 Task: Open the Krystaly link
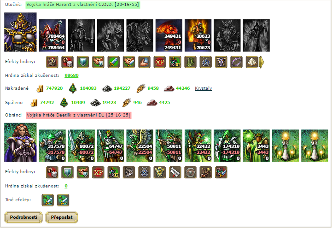(x=203, y=88)
